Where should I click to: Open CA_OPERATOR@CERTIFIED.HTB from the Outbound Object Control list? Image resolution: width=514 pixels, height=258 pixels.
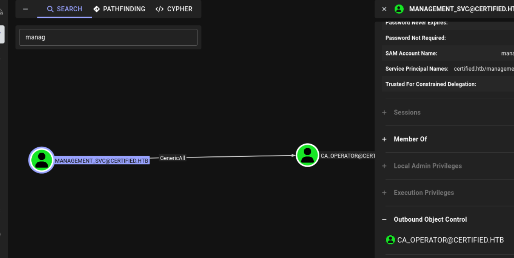(x=450, y=240)
